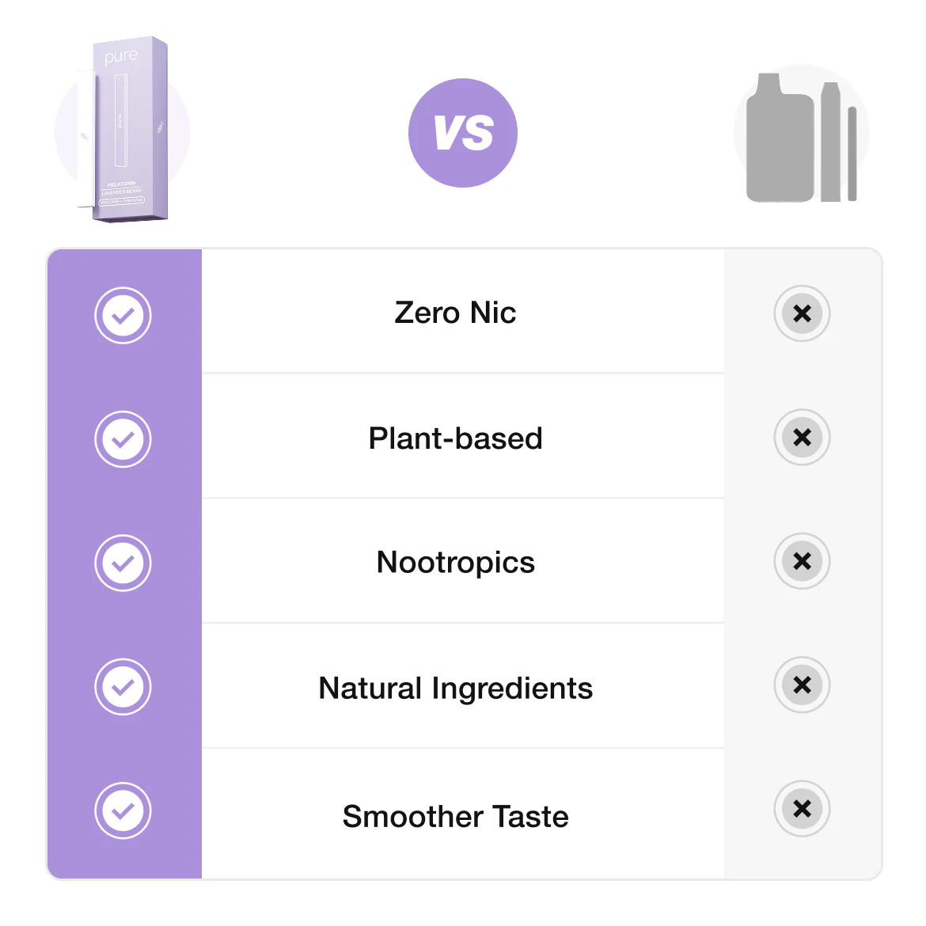The height and width of the screenshot is (926, 926).
Task: Click the checkmark icon beside Nootropics
Action: click(x=123, y=563)
